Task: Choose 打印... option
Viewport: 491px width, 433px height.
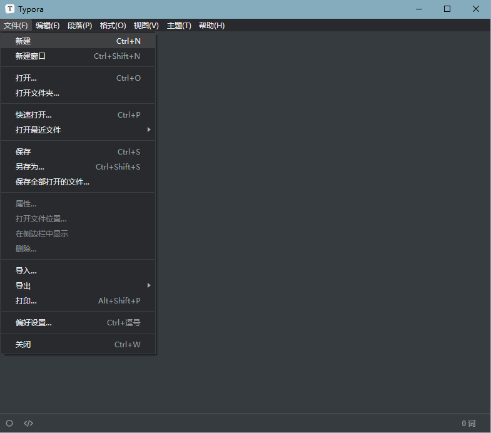Action: point(78,301)
